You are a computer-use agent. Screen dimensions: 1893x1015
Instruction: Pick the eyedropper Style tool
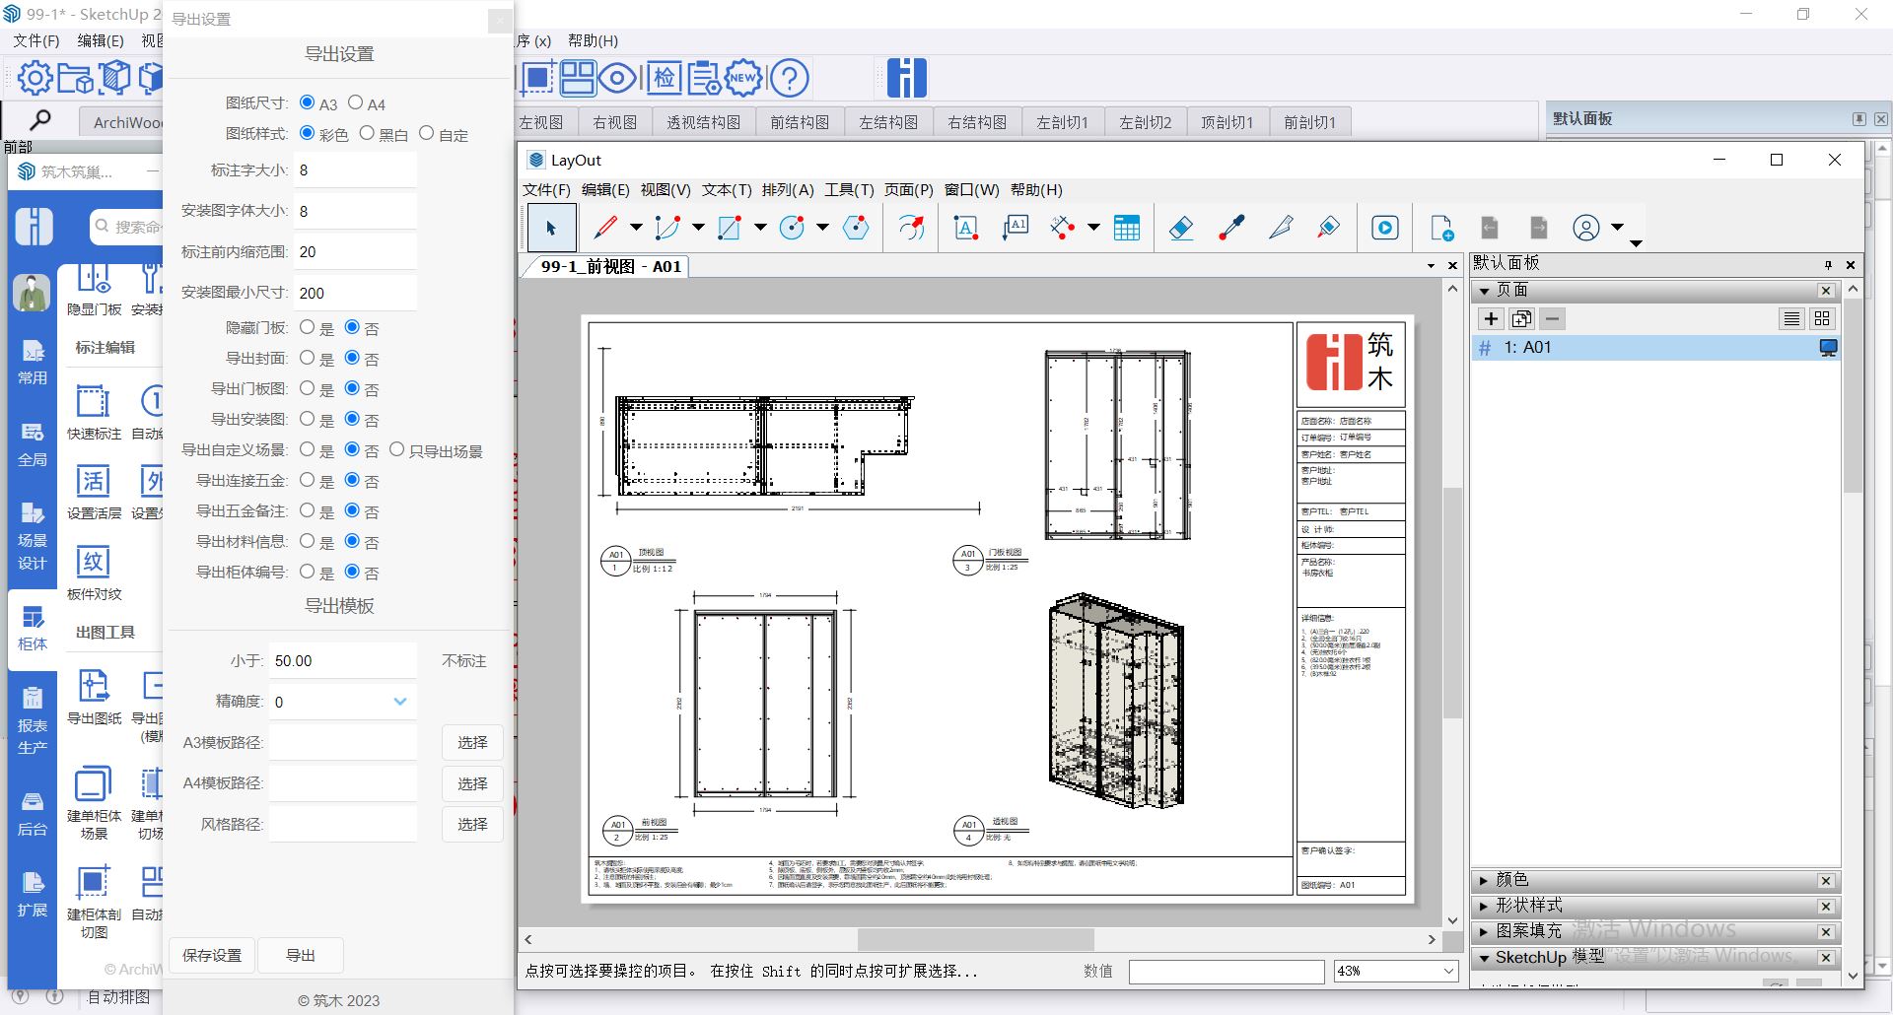pos(1231,229)
